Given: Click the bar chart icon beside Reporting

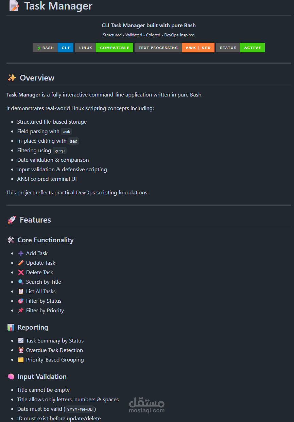Looking at the screenshot, I should [x=11, y=327].
